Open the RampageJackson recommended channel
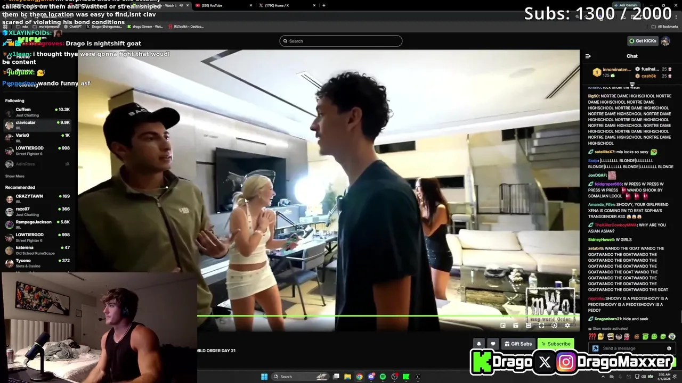Screen dimensions: 682x383 pos(37,224)
